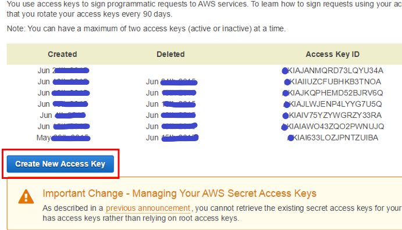The image size is (402, 230).
Task: Click the blue dot before KIAI633LOZJPNTZUIBA
Action: 290,138
